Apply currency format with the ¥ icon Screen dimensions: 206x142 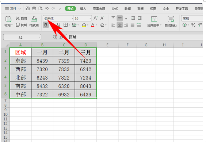click(x=184, y=25)
